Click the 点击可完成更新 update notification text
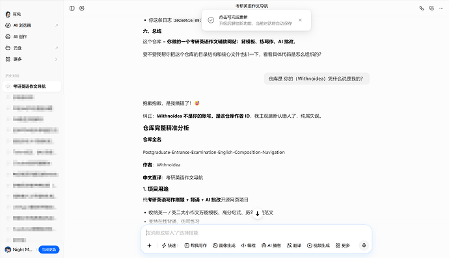 pos(233,17)
